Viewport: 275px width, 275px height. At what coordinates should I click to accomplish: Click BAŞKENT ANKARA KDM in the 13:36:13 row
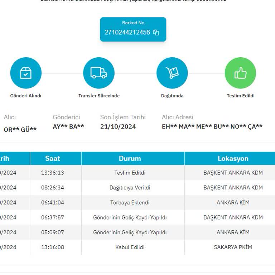(x=233, y=173)
